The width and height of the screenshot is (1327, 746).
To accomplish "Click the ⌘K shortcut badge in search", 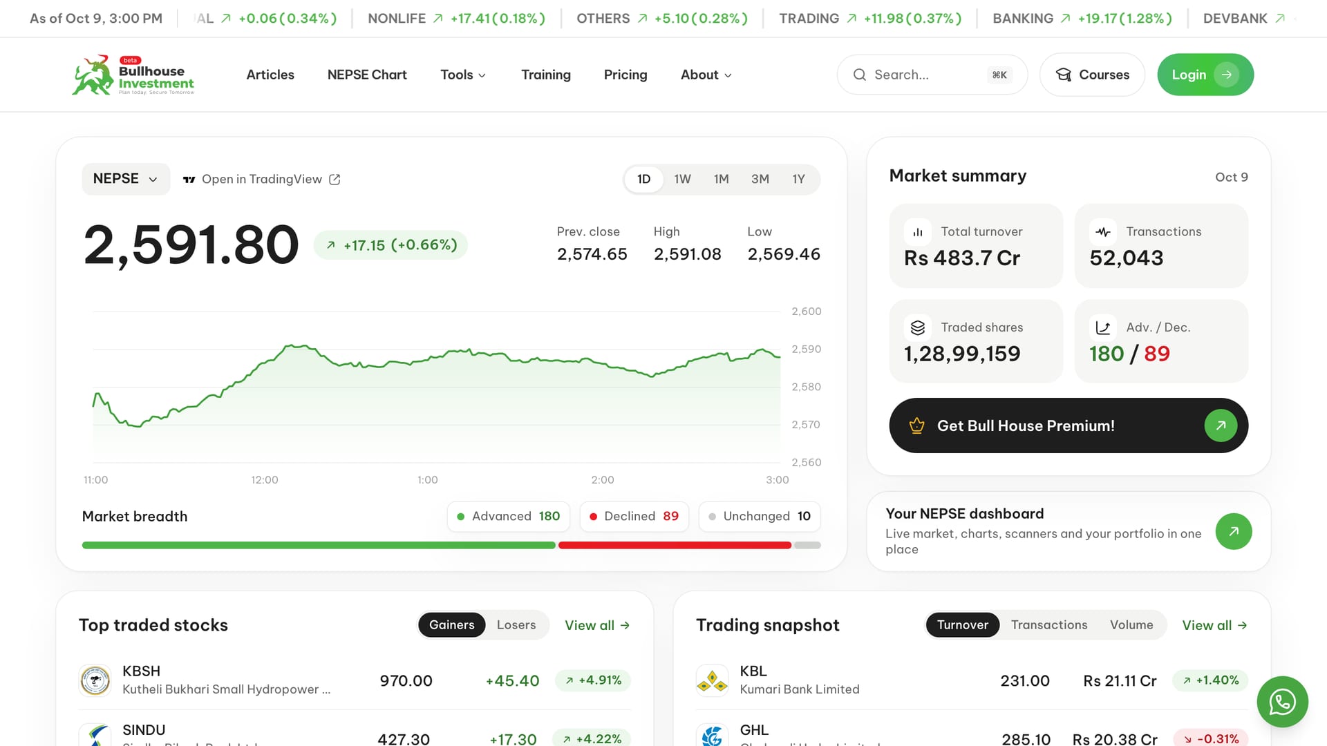I will pos(999,75).
